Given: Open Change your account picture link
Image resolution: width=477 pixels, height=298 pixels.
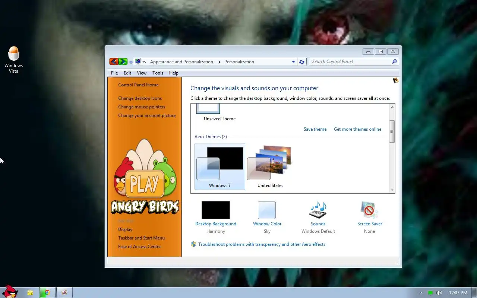Looking at the screenshot, I should pos(147,115).
